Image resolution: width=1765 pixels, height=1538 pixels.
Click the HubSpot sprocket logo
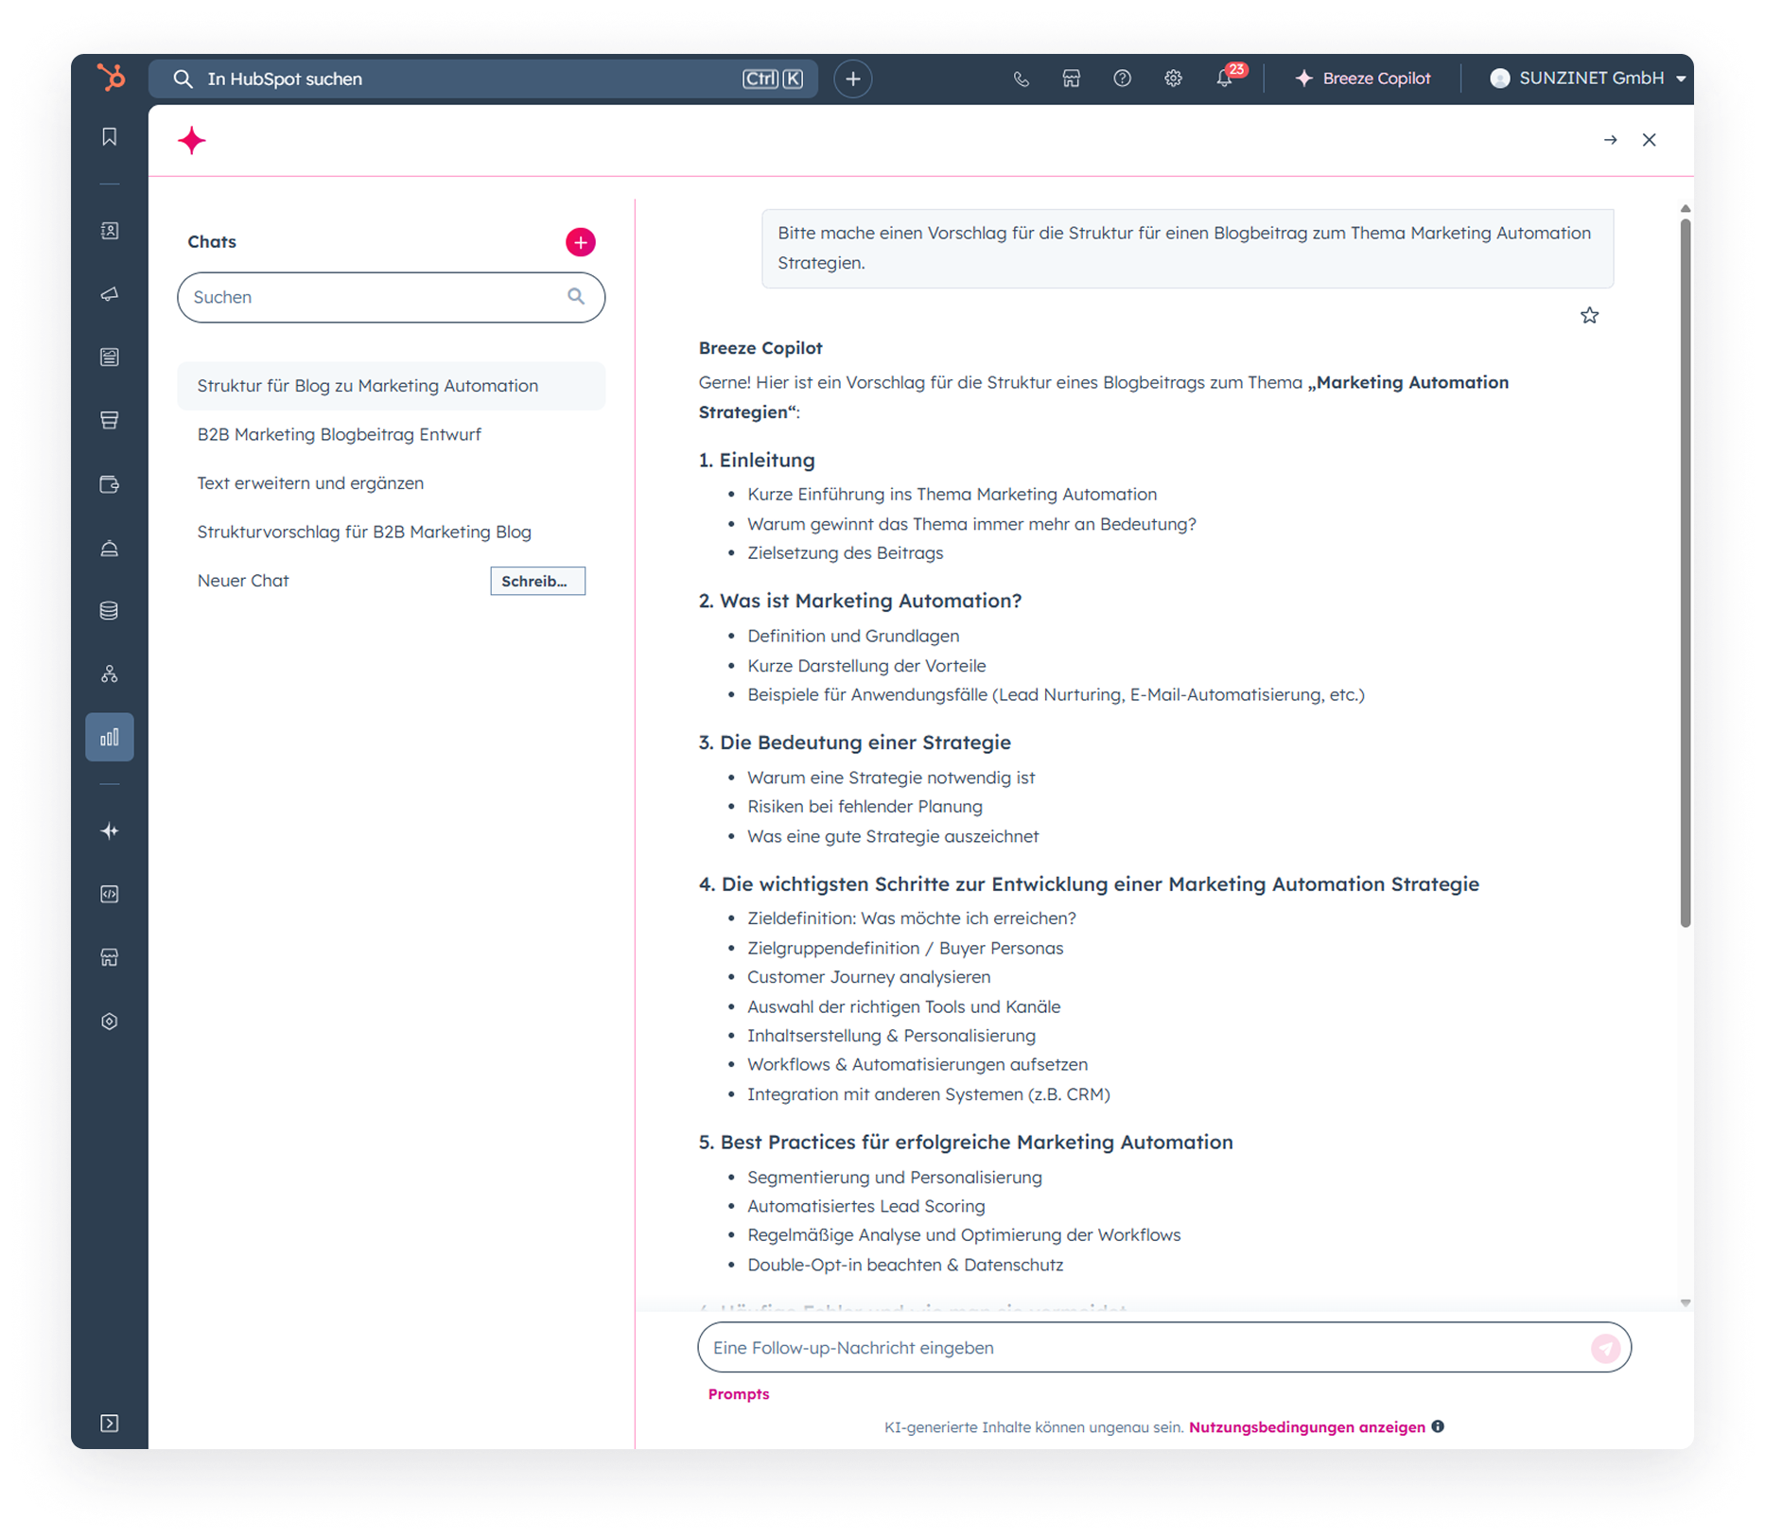pyautogui.click(x=112, y=78)
